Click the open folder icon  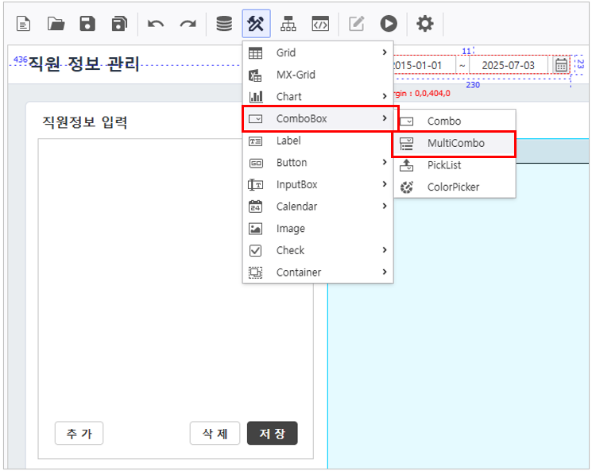pos(56,24)
